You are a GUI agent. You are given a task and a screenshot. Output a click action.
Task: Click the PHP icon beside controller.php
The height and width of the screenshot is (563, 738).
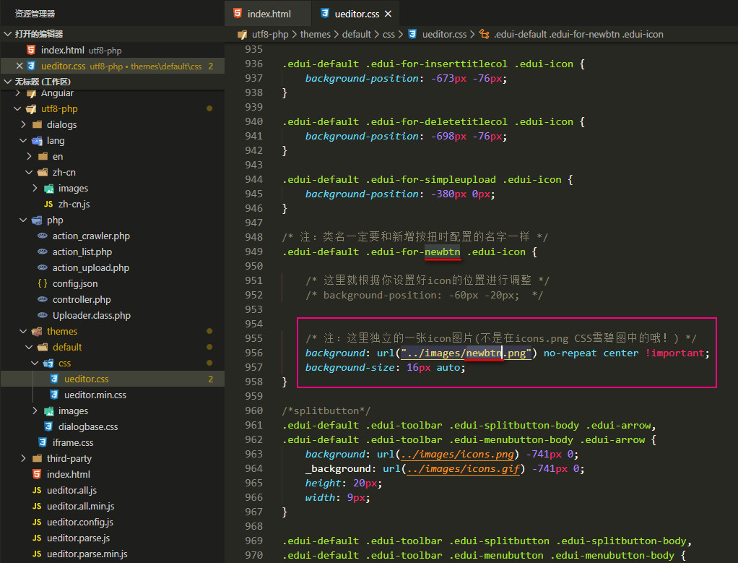43,300
